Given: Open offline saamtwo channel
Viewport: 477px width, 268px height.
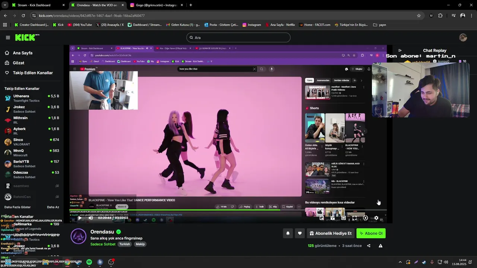Looking at the screenshot, I should click(32, 186).
